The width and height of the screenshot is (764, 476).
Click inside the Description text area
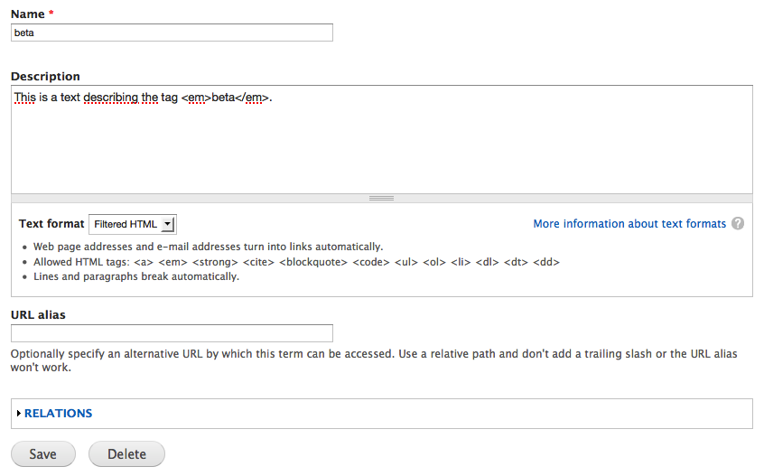[381, 145]
